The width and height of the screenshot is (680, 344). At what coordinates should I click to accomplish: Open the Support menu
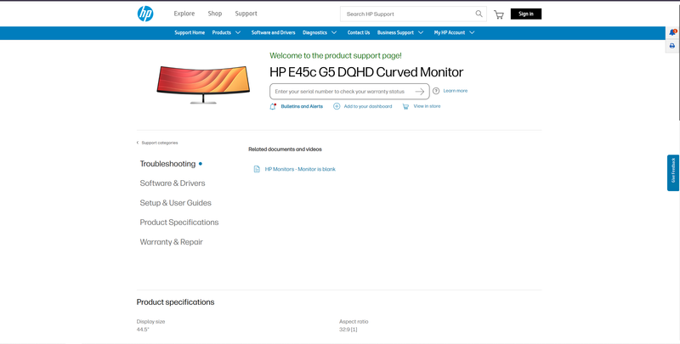pyautogui.click(x=246, y=14)
